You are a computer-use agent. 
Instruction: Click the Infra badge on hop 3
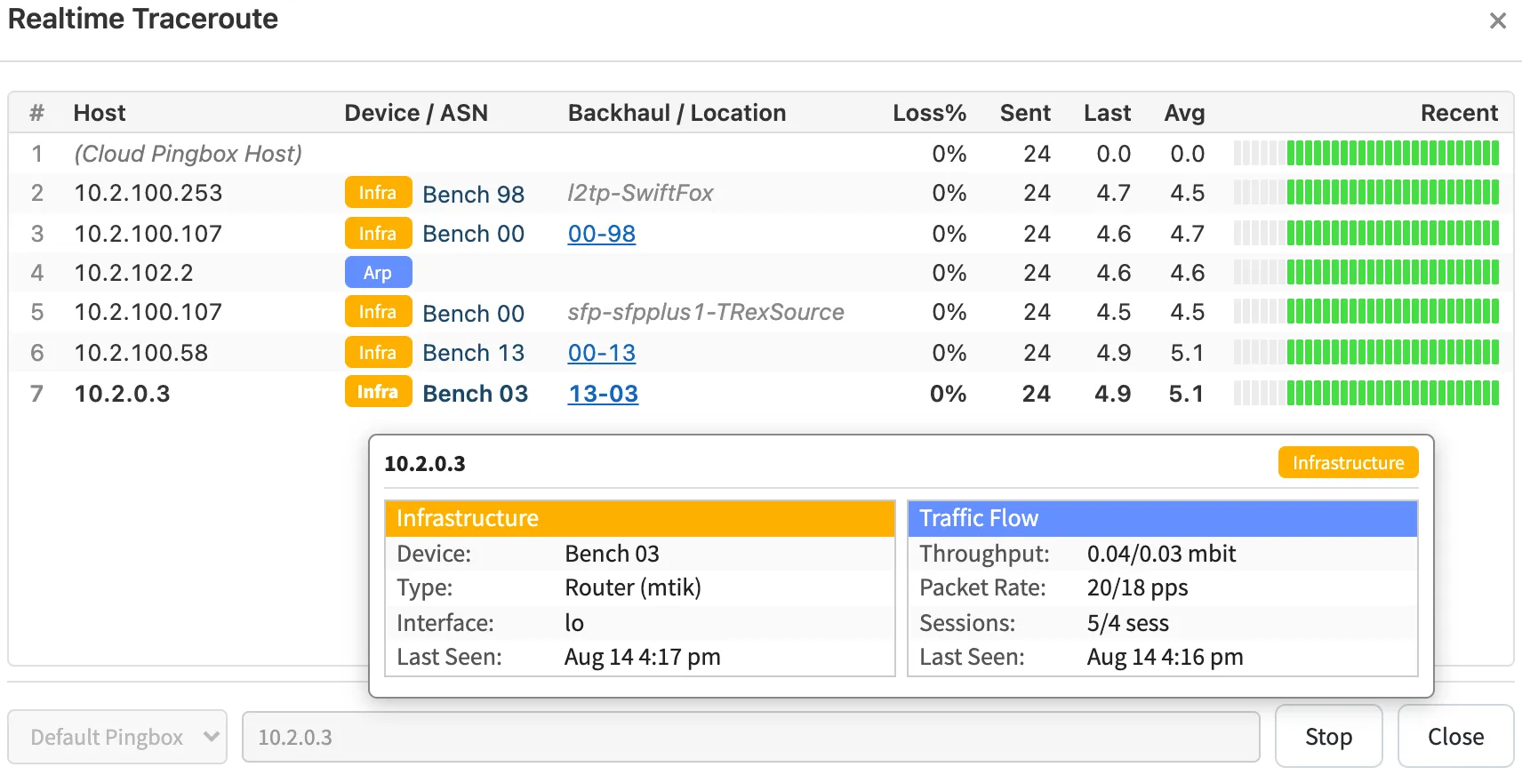pyautogui.click(x=378, y=234)
